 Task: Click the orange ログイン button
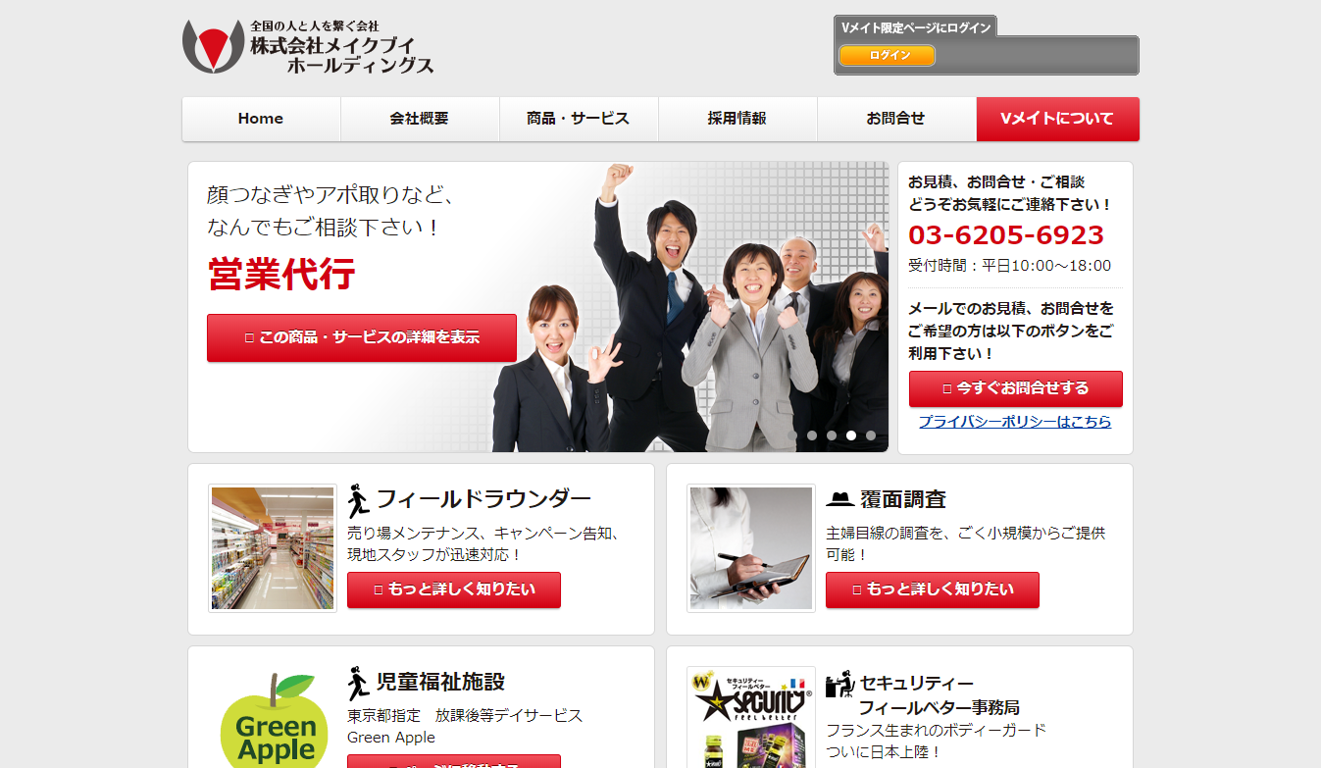[x=888, y=55]
